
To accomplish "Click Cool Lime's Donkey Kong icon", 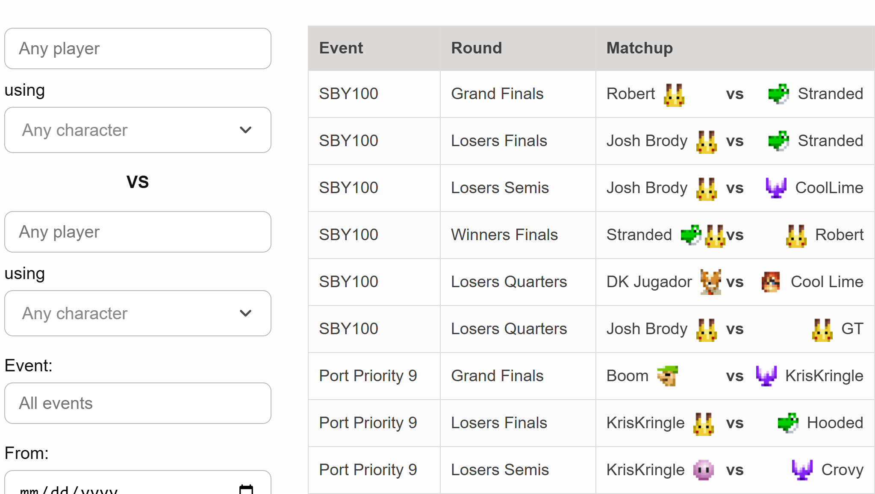I will (771, 282).
